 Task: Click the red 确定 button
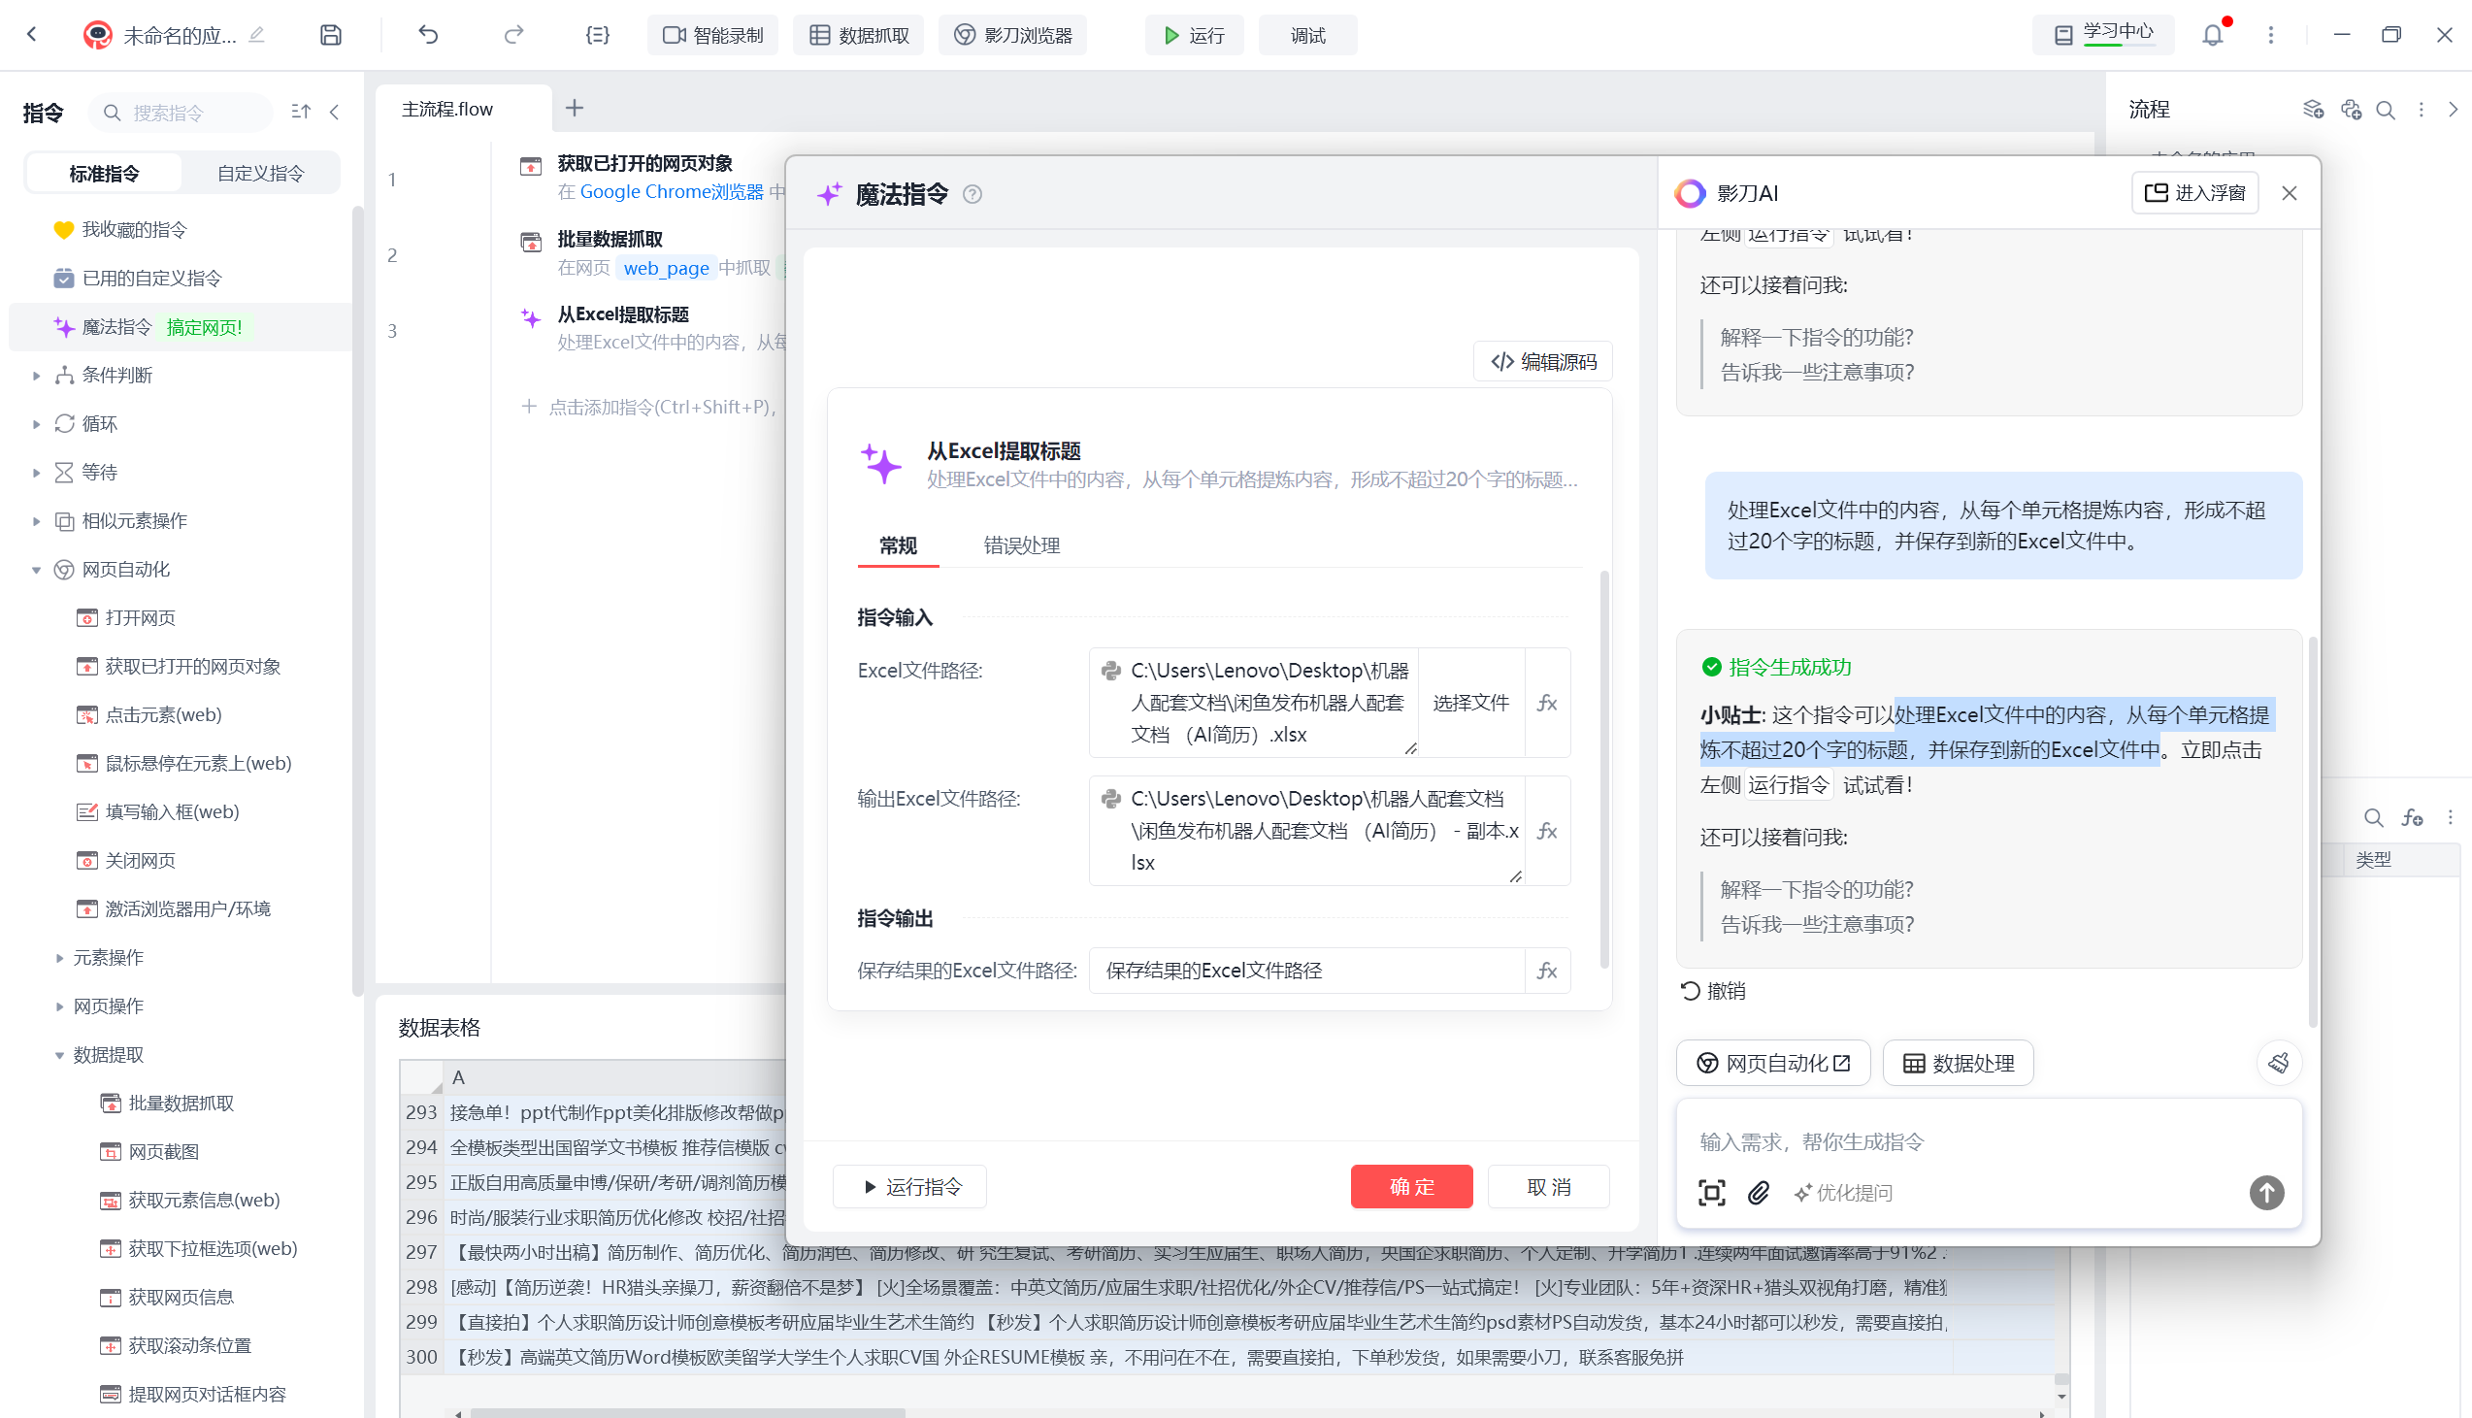click(1411, 1187)
